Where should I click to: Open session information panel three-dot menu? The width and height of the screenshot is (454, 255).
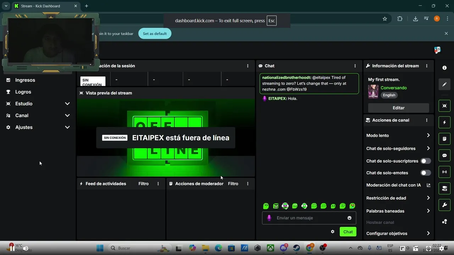pos(248,66)
